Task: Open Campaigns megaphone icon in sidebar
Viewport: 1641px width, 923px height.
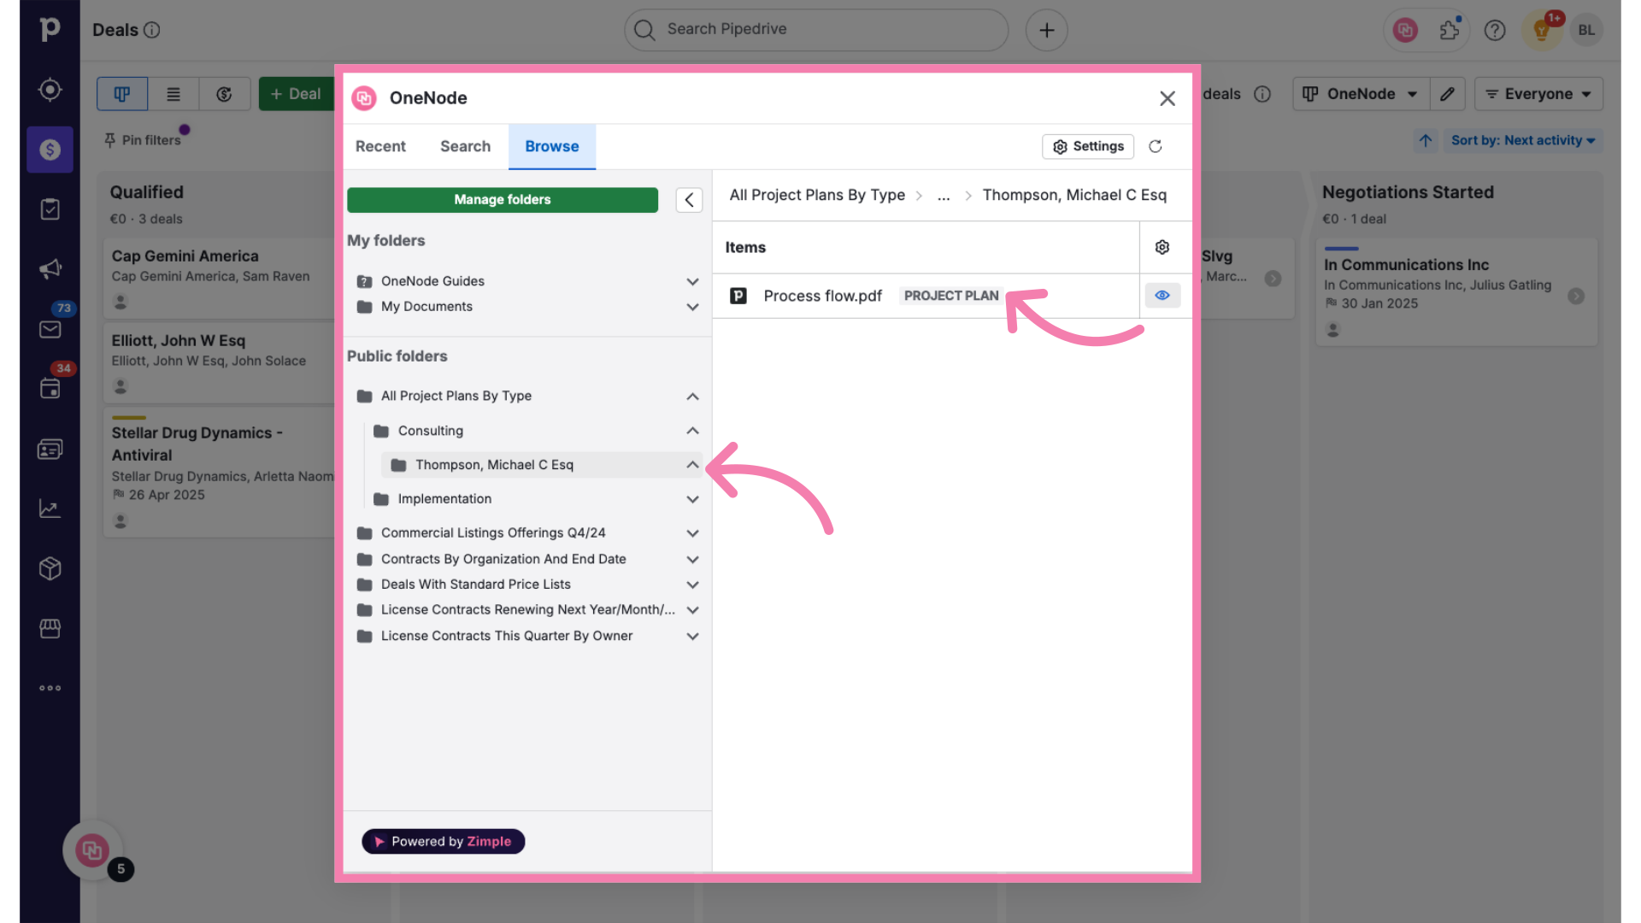Action: [50, 269]
